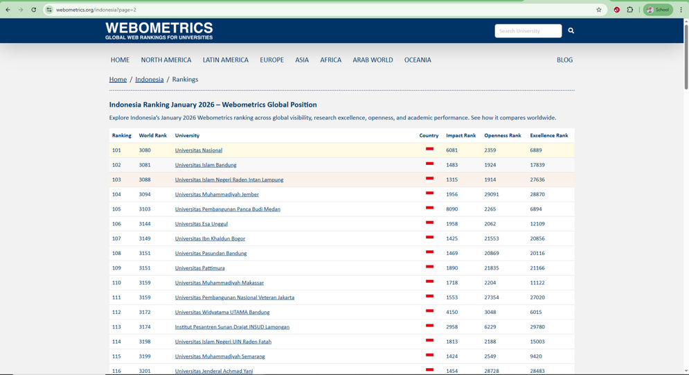689x375 pixels.
Task: Type in the Search University field
Action: [x=528, y=30]
